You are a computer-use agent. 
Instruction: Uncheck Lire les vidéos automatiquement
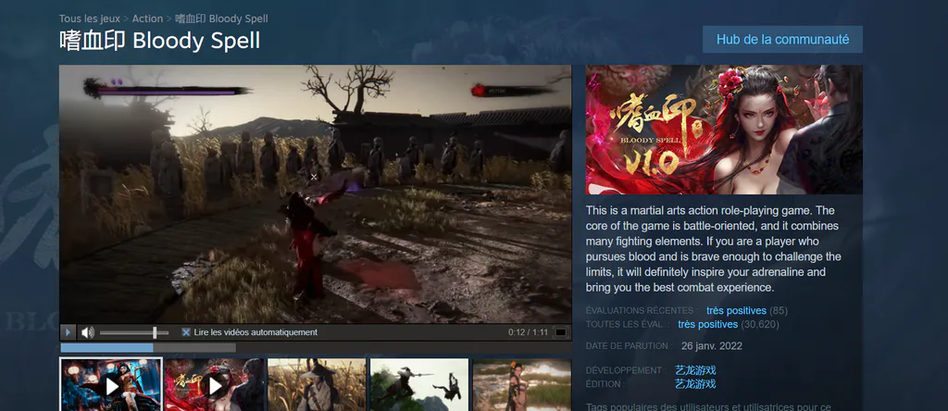[x=186, y=332]
